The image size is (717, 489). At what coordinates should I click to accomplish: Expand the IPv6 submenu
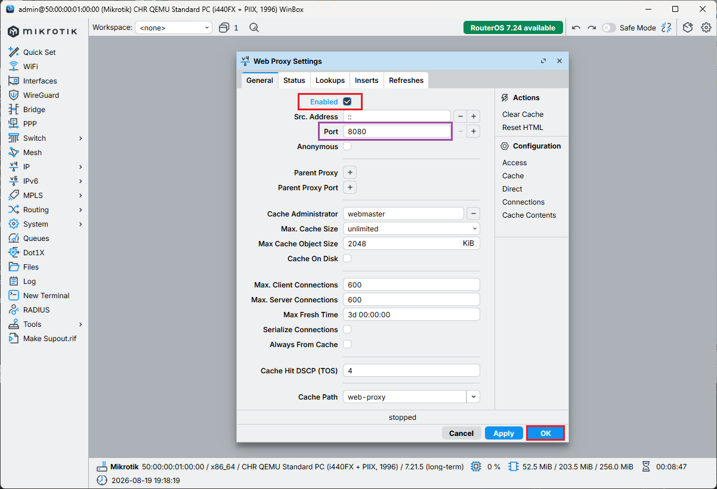81,181
